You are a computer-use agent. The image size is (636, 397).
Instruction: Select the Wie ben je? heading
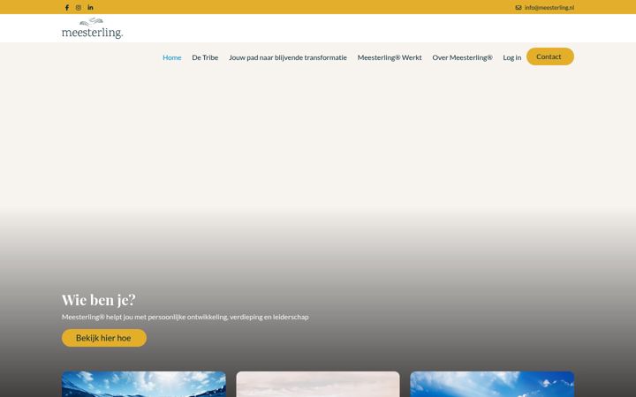click(x=99, y=300)
